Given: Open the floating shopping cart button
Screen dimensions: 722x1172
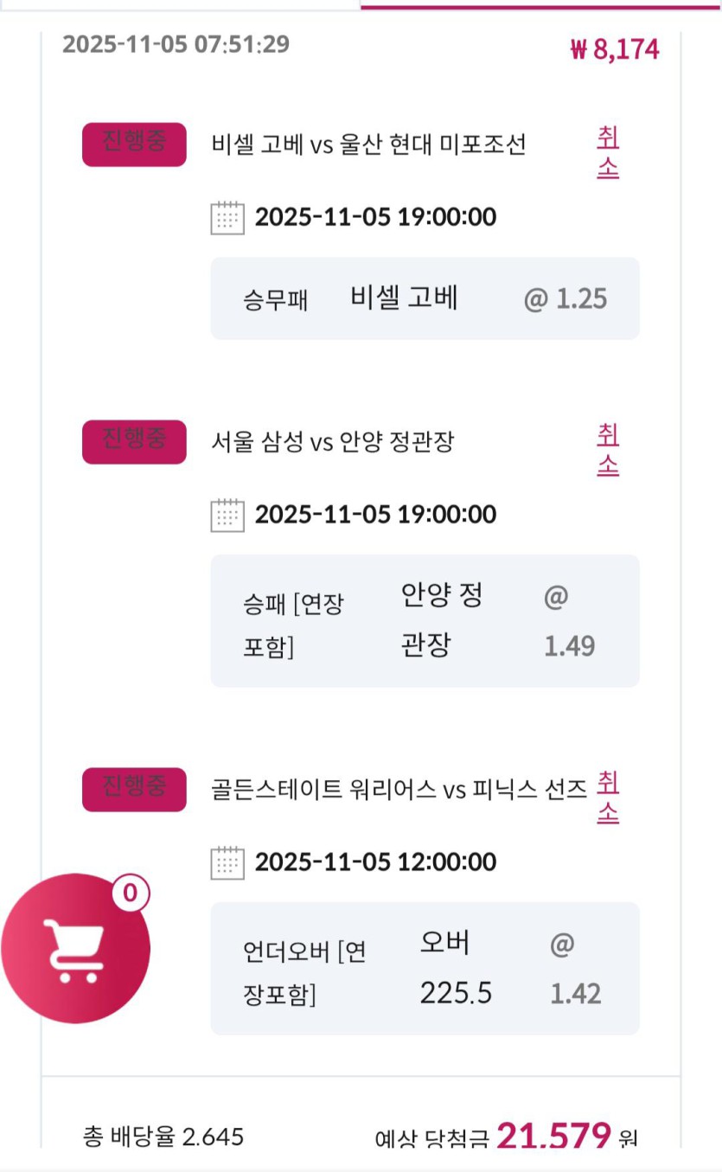Looking at the screenshot, I should [x=76, y=949].
